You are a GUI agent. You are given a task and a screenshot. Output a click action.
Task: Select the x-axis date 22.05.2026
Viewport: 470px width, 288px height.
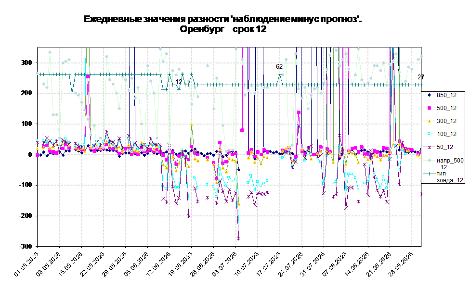coord(92,264)
